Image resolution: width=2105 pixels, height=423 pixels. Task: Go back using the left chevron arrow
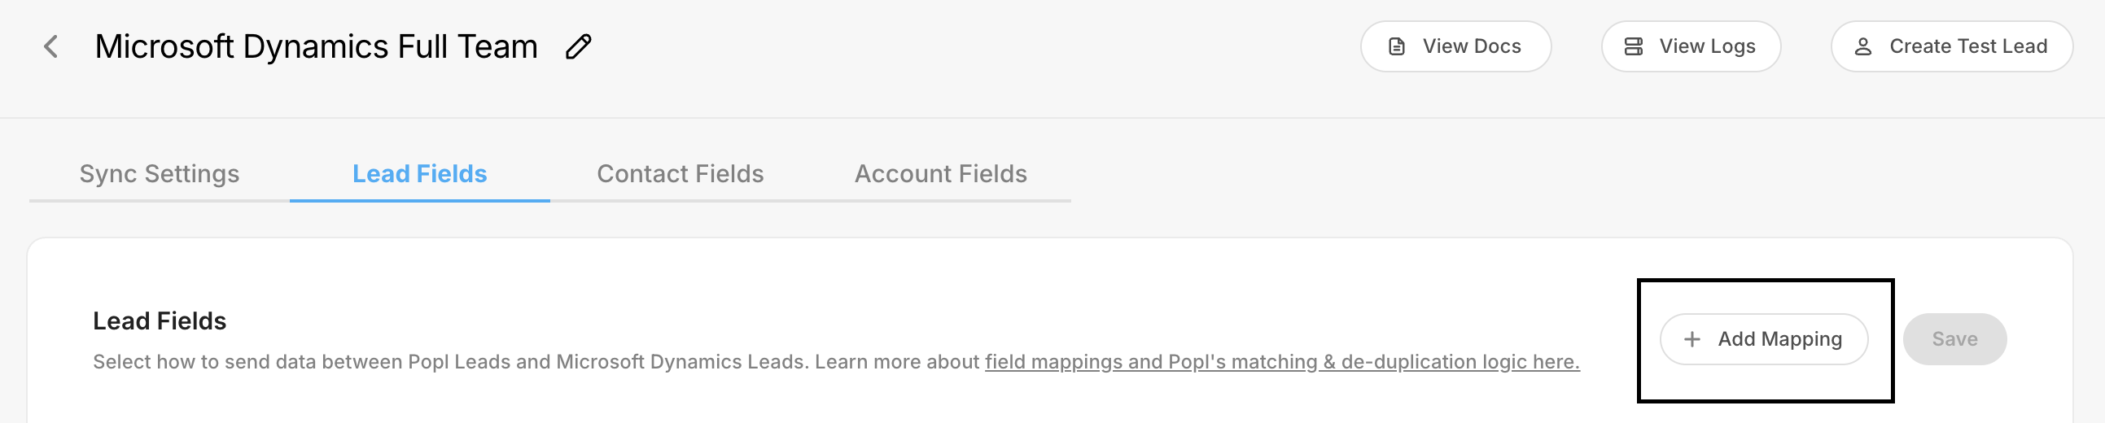[50, 46]
